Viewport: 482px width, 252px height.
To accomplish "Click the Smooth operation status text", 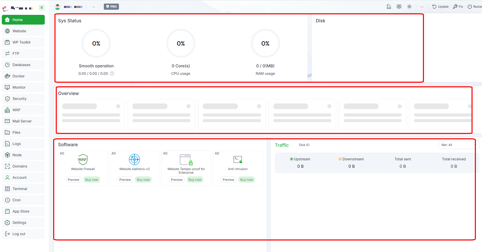I will 96,66.
